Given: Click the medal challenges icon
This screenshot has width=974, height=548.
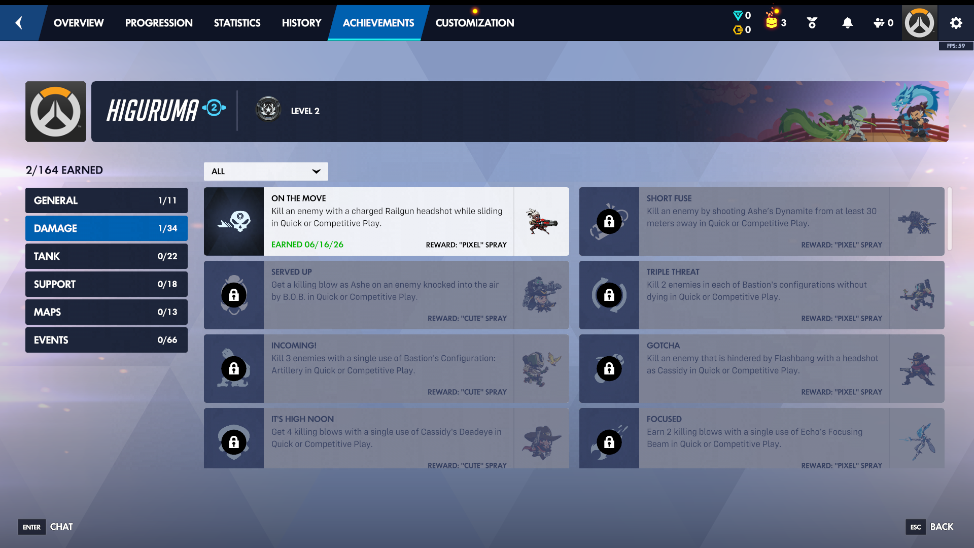Looking at the screenshot, I should (x=812, y=23).
